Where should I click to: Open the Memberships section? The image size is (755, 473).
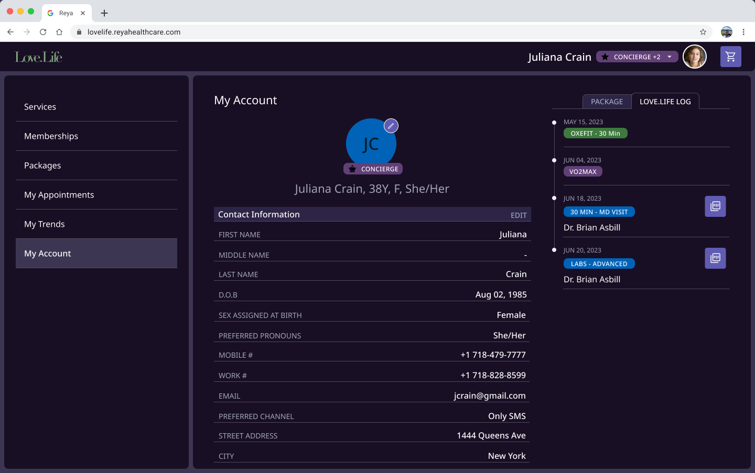(51, 136)
